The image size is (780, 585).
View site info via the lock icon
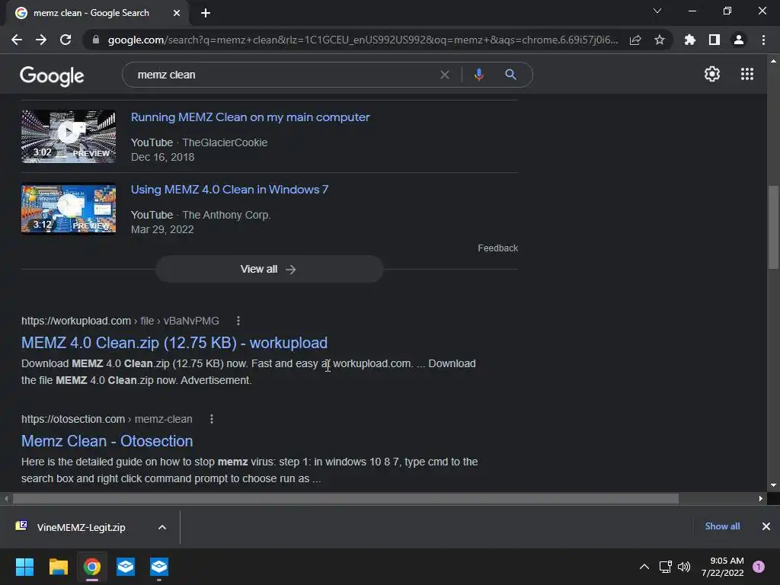96,40
